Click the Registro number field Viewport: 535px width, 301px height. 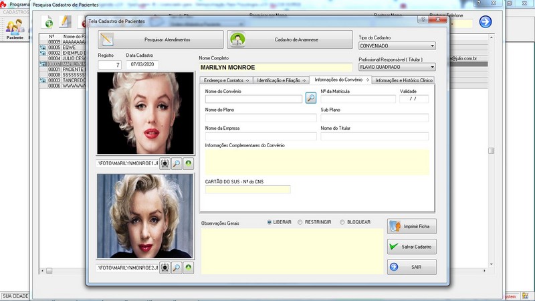pos(110,64)
